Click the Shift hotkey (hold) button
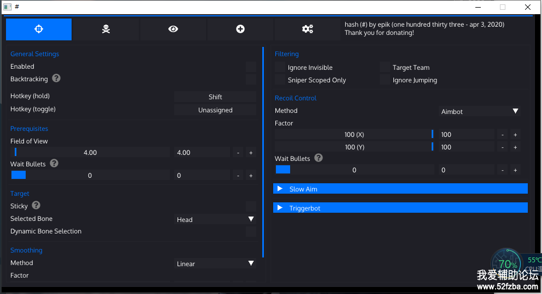The image size is (542, 294). [215, 97]
